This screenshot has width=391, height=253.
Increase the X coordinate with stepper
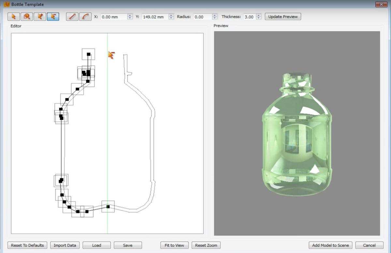(x=130, y=15)
